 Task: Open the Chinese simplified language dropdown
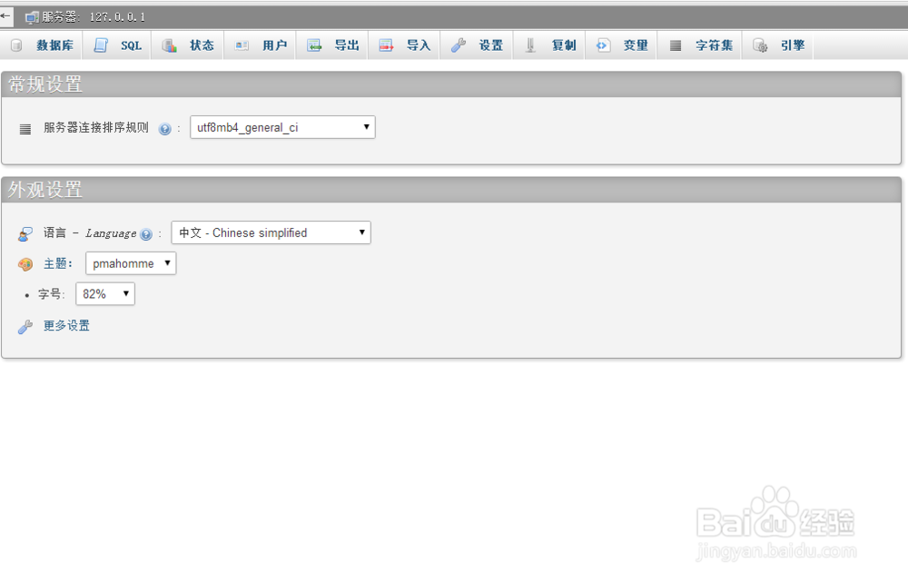pyautogui.click(x=271, y=232)
